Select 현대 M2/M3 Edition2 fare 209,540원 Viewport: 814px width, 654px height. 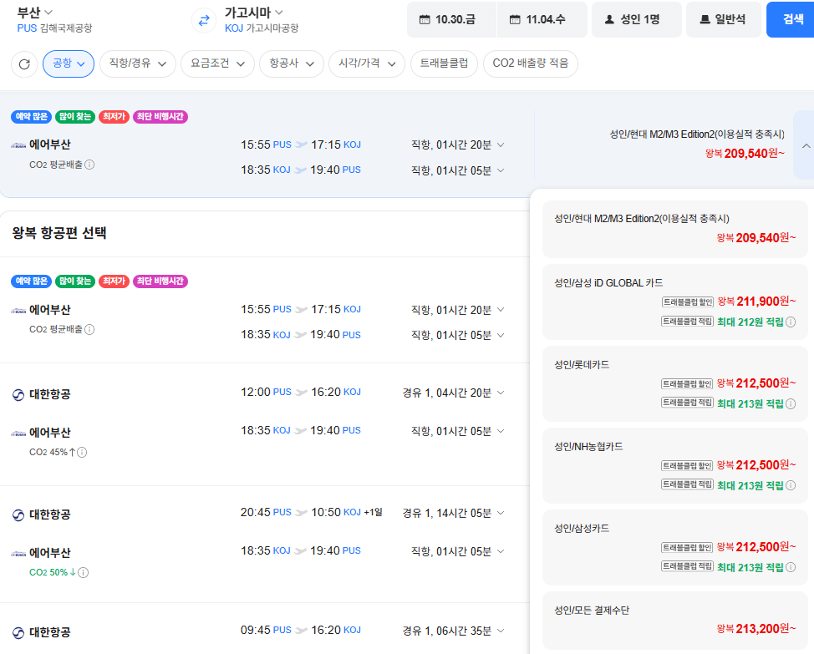(675, 229)
